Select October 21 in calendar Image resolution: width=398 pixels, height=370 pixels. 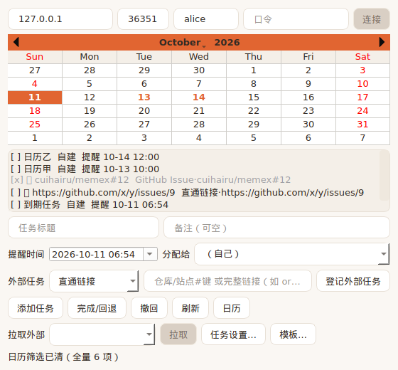pyautogui.click(x=199, y=111)
